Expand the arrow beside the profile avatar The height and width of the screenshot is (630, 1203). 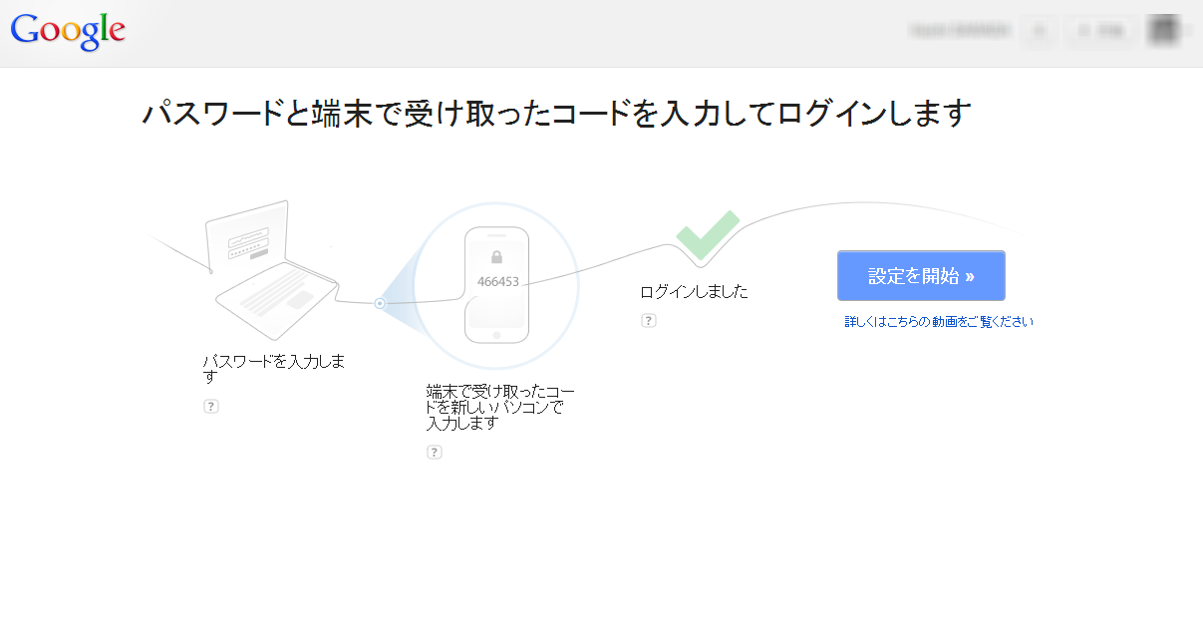click(x=1187, y=32)
